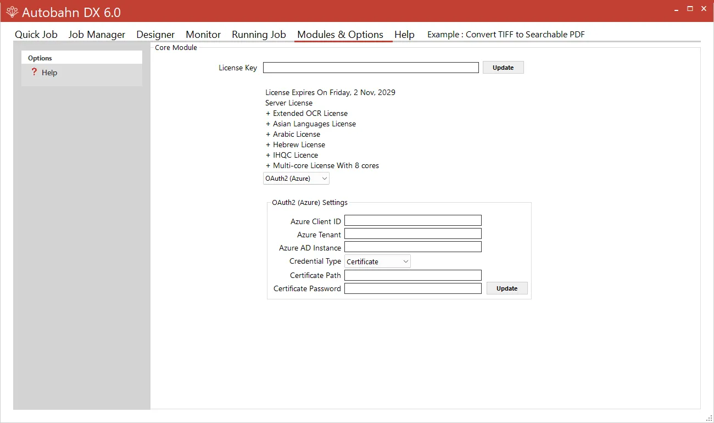Click Update next to License Key
Image resolution: width=714 pixels, height=423 pixels.
(503, 67)
